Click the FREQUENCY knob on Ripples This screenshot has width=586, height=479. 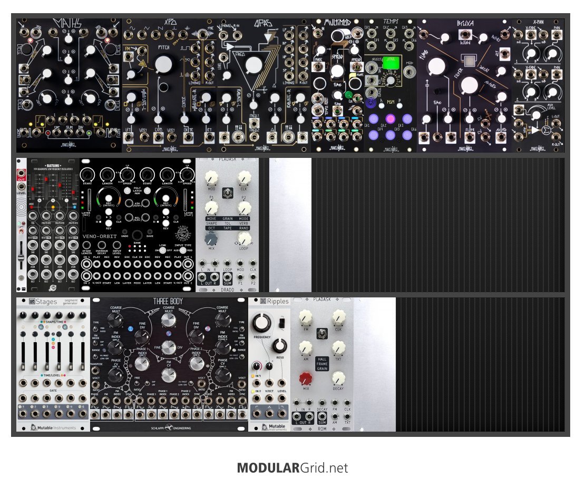pyautogui.click(x=262, y=323)
